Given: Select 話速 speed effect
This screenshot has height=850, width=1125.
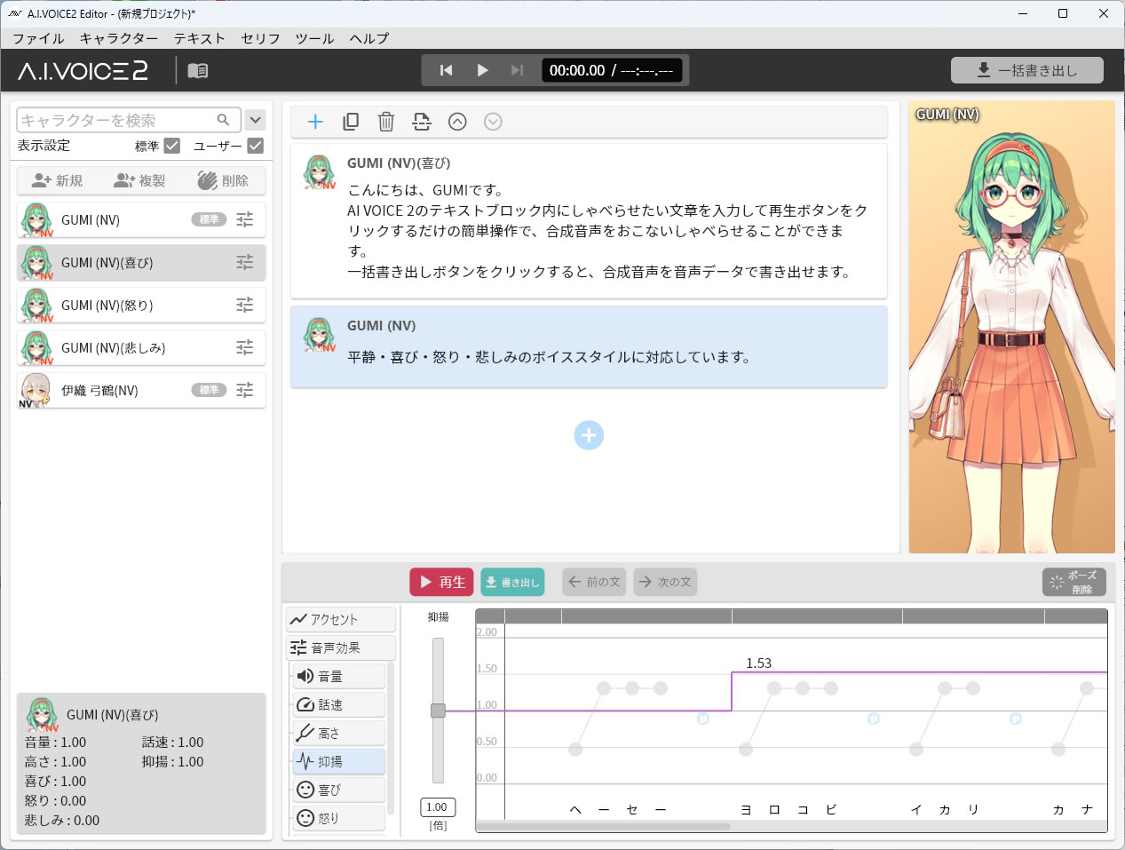Looking at the screenshot, I should (x=339, y=704).
